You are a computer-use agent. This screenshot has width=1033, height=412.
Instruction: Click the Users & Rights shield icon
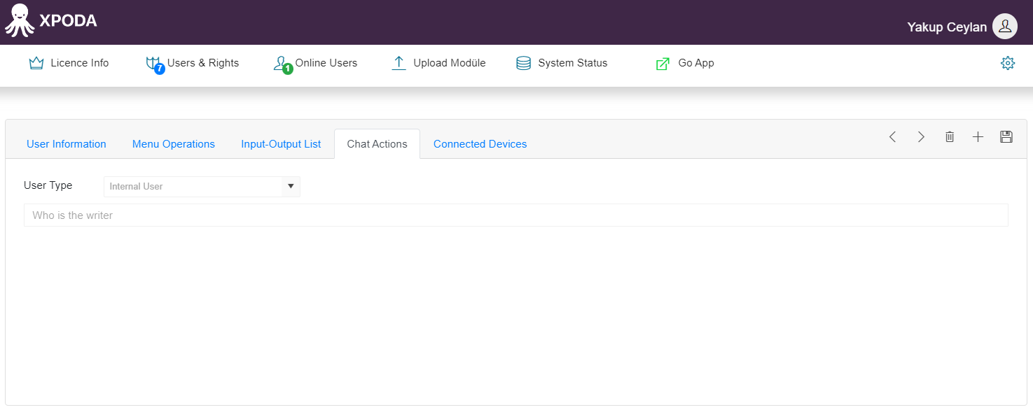(153, 63)
